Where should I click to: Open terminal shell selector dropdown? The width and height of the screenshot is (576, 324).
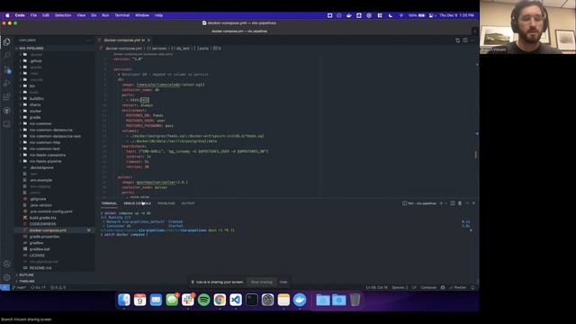point(446,203)
